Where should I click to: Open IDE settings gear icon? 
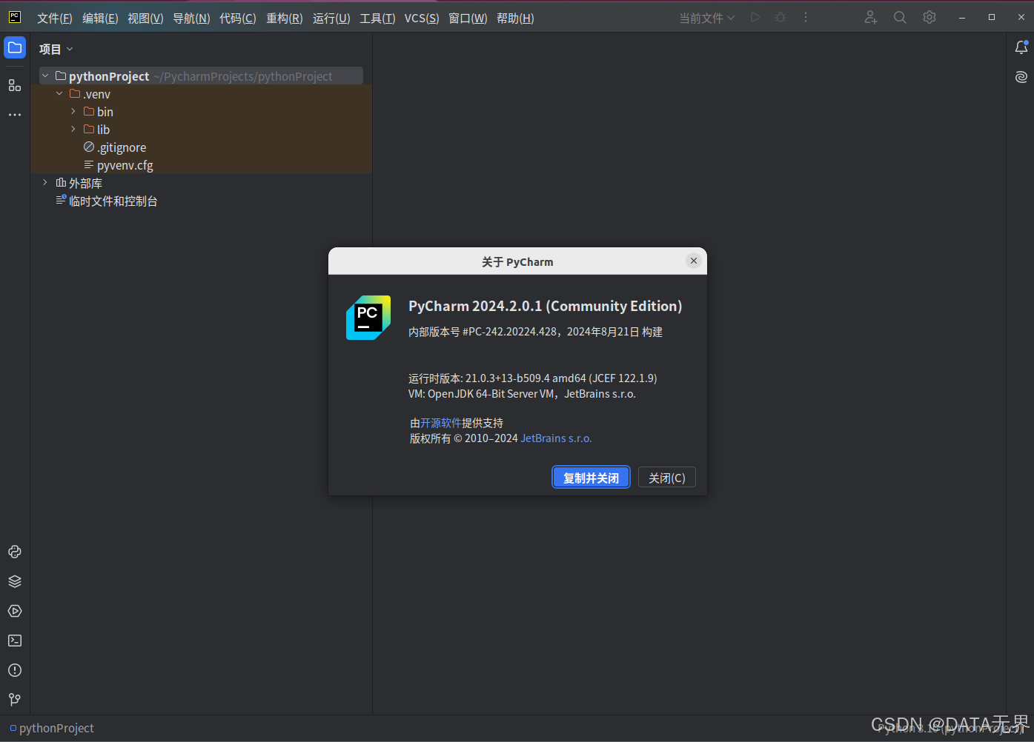point(929,17)
